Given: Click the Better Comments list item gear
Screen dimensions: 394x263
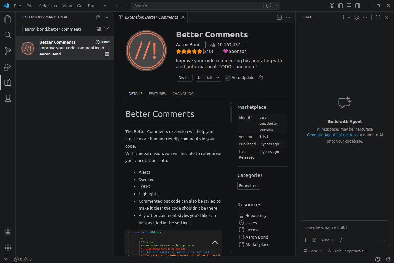Looking at the screenshot, I should [x=107, y=54].
